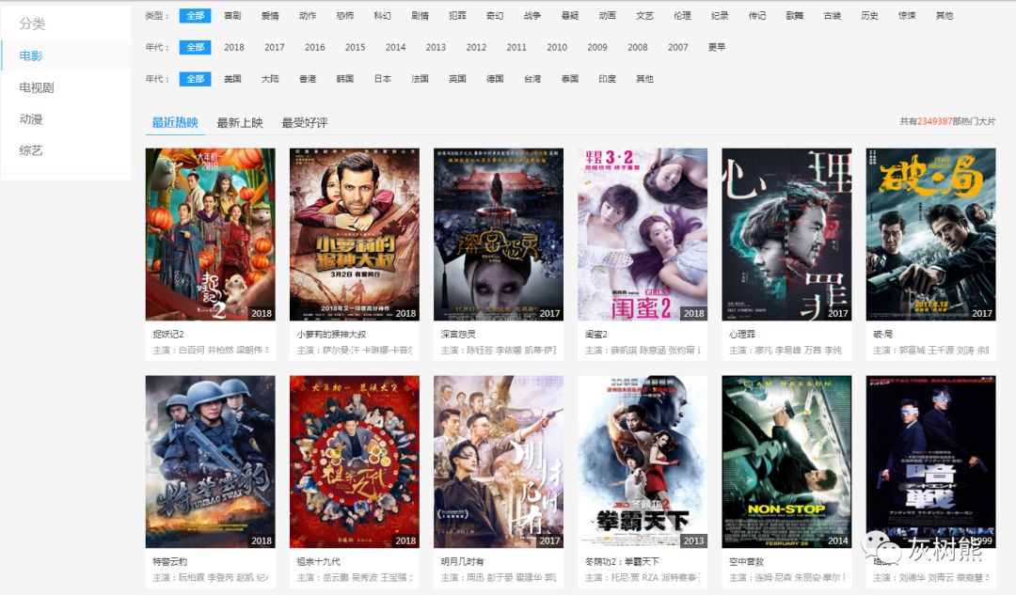Choose the 更早 year filter
1016x595 pixels.
click(717, 47)
